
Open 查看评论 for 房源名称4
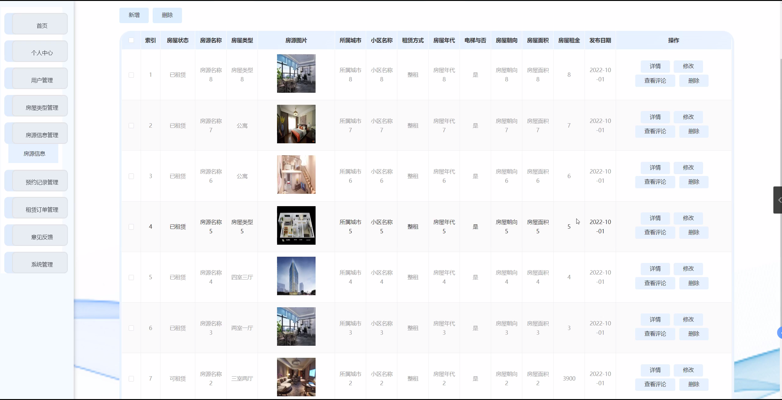[x=655, y=283]
